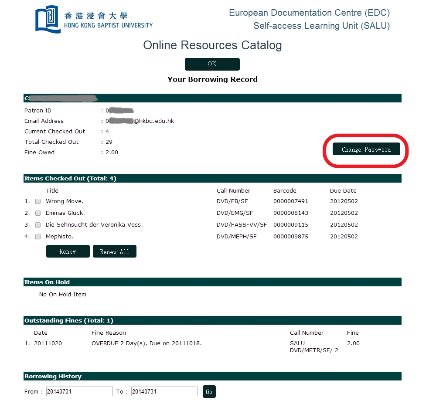Click the Borrowing History To date field
This screenshot has width=436, height=404.
coord(164,391)
